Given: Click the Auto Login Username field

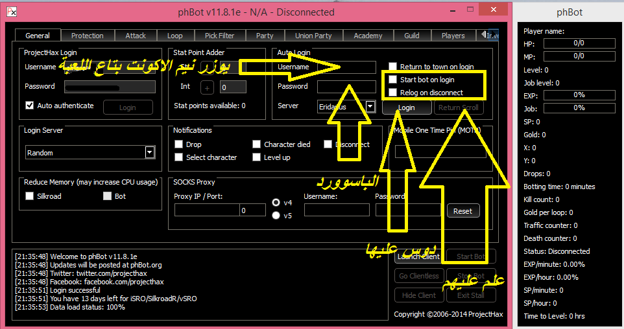Looking at the screenshot, I should pos(346,67).
